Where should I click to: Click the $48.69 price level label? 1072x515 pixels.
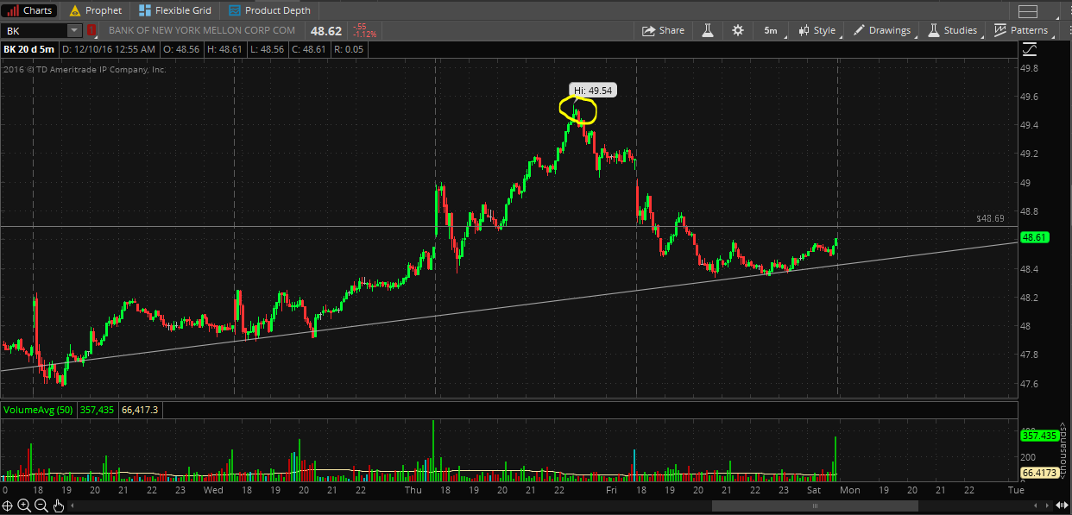990,219
